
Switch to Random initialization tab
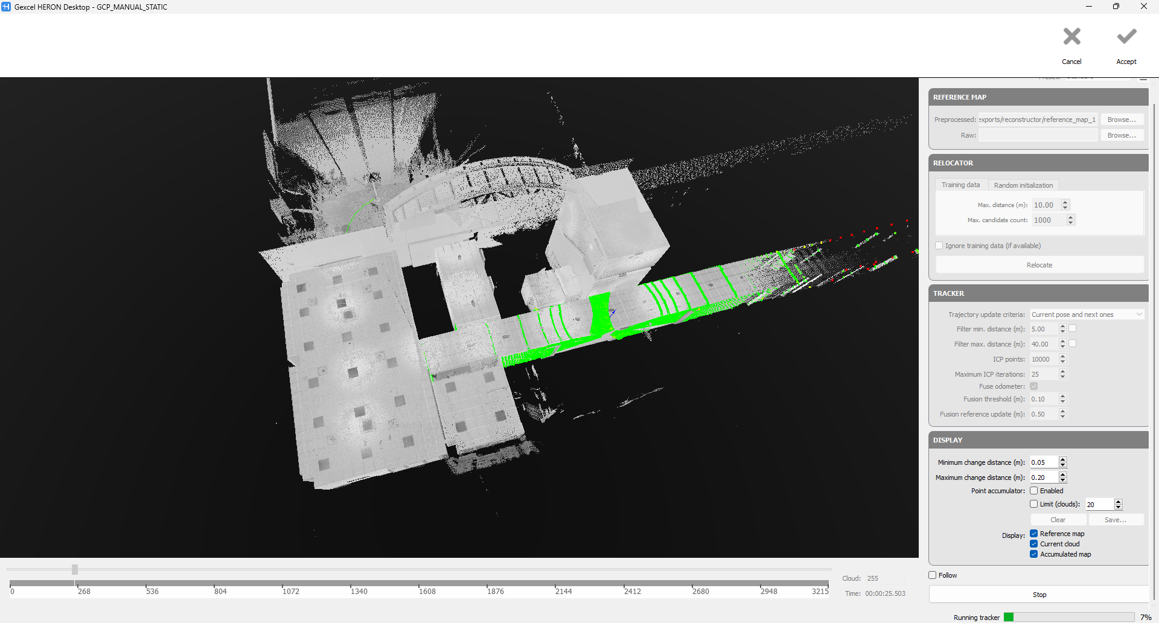[1023, 185]
